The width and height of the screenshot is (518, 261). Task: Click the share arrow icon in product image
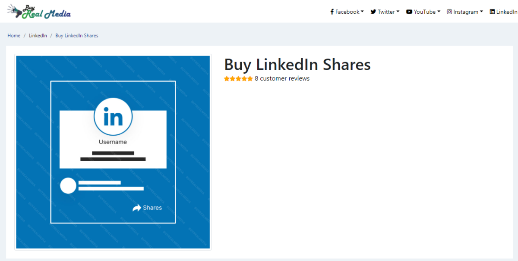click(x=137, y=208)
